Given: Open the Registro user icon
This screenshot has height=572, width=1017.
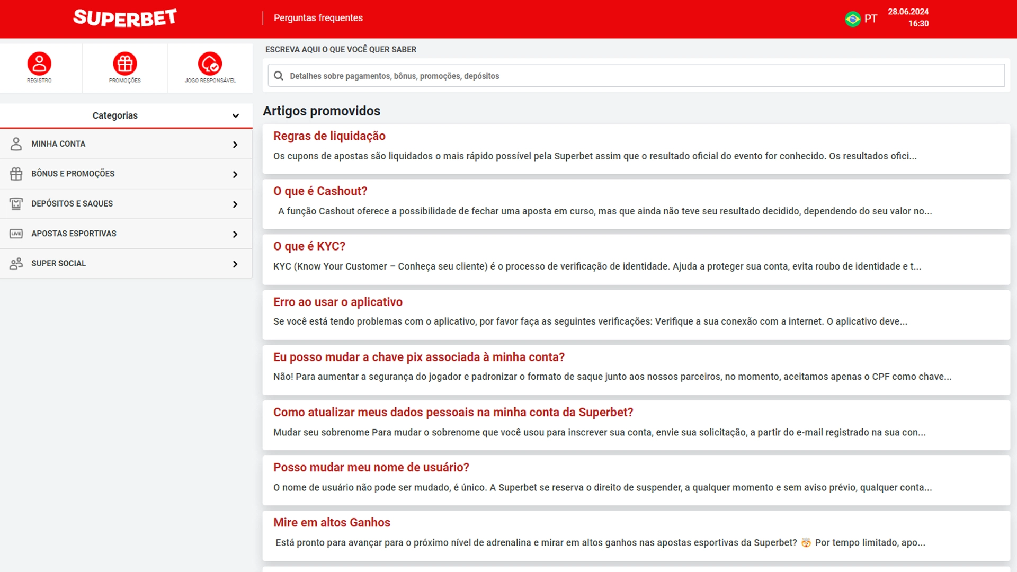Looking at the screenshot, I should click(x=39, y=64).
